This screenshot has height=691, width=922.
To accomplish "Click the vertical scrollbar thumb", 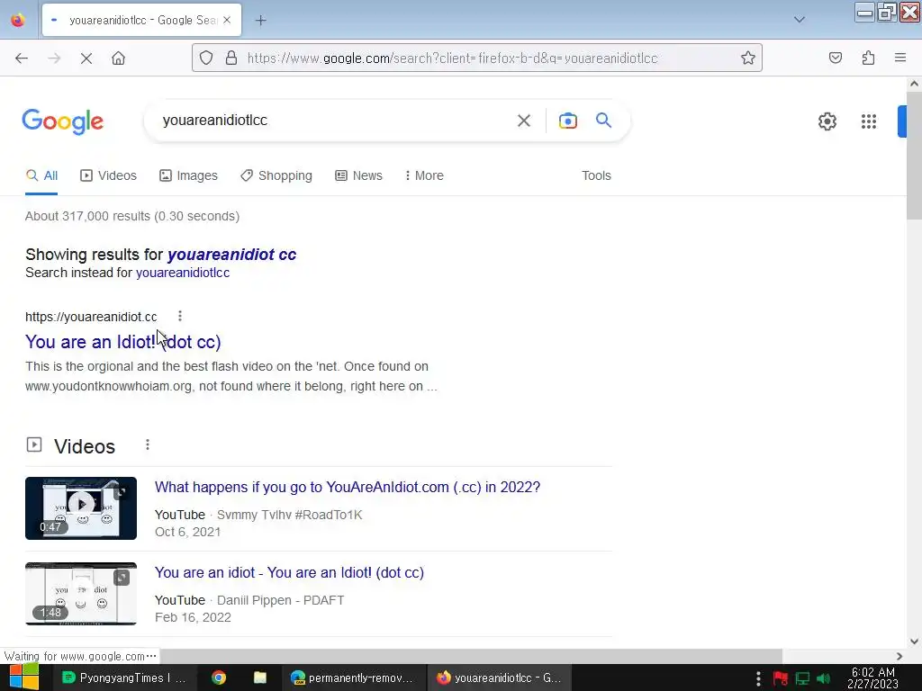I will point(914,155).
